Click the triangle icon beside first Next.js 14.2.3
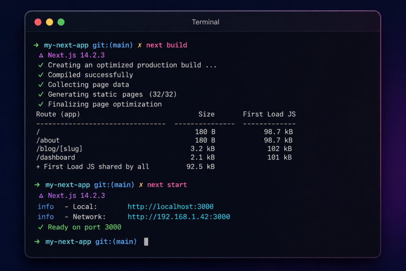Screen dimensions: 406x271 41,55
